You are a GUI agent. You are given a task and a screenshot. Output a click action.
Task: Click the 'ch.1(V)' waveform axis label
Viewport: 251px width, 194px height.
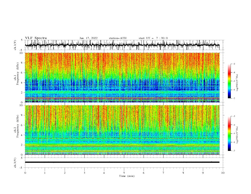point(15,45)
